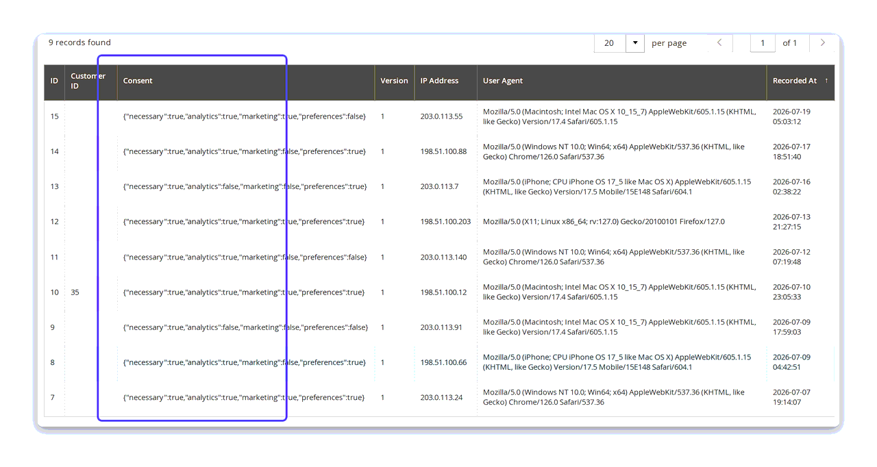Click timestamp 2026-07-09 17:59:03
The height and width of the screenshot is (467, 877).
791,327
